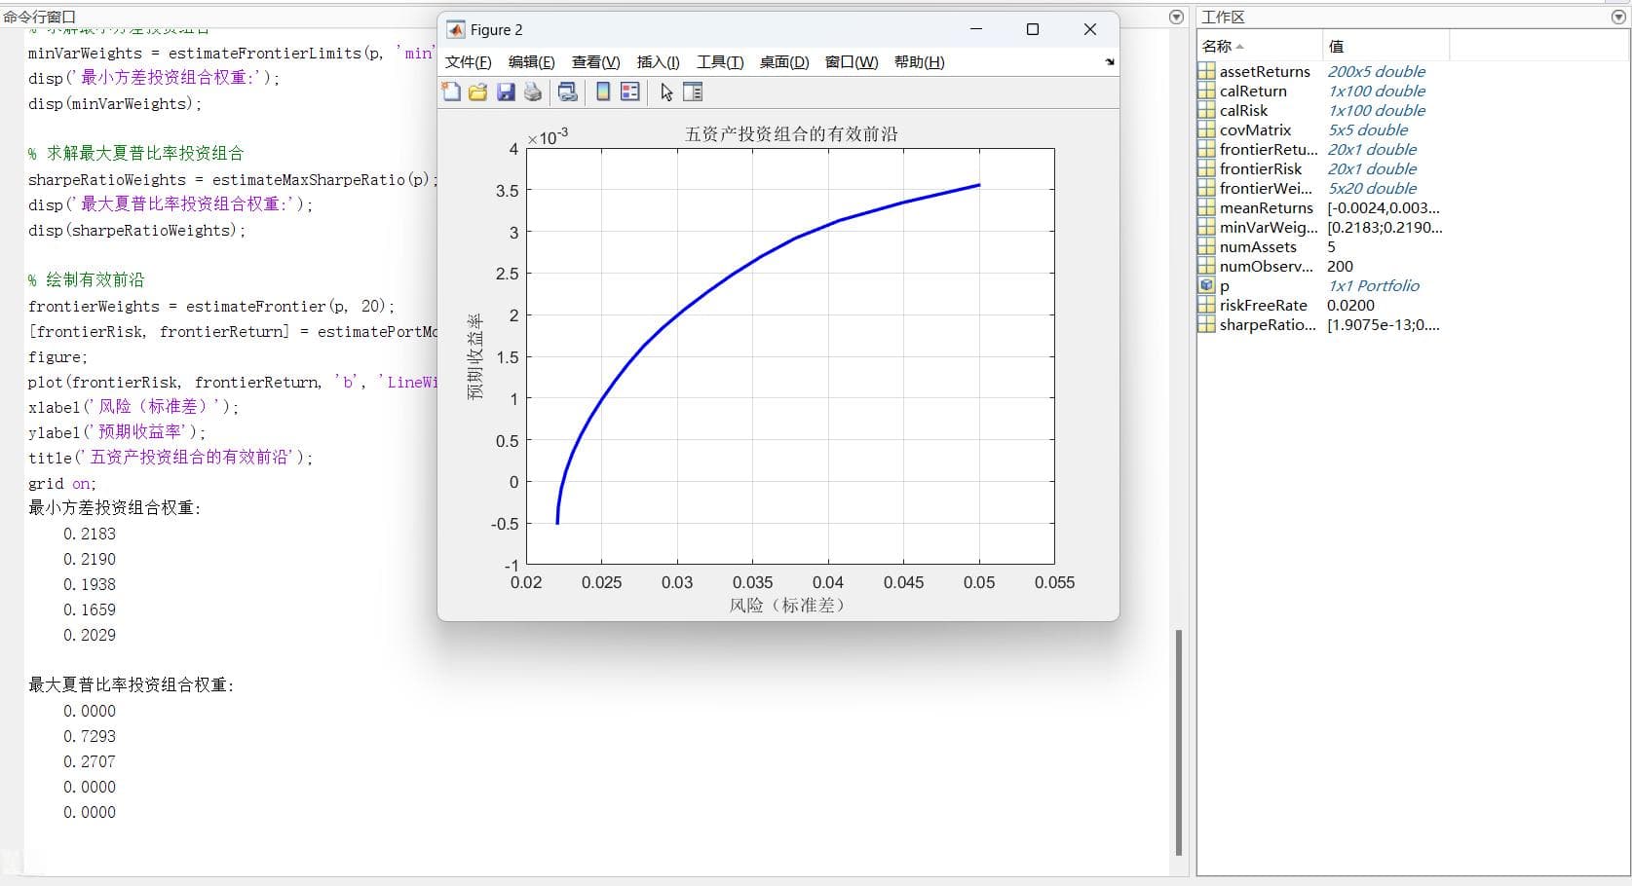Click the Open File folder icon in Figure 2

[477, 92]
